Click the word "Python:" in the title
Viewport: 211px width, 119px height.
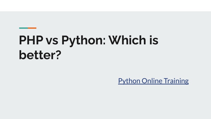[84, 41]
